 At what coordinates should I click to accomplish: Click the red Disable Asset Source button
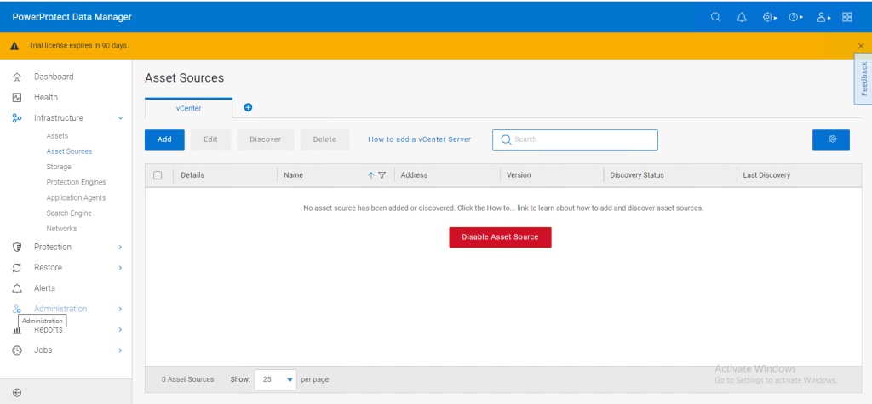[x=500, y=237]
